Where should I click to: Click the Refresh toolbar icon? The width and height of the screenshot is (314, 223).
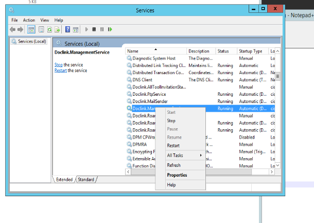coord(50,29)
